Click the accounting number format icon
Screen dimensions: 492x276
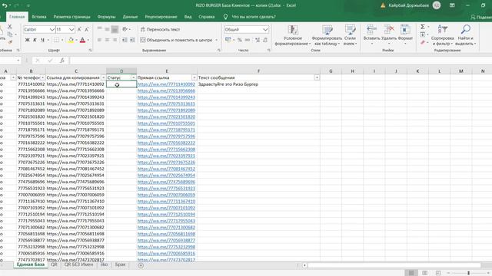coord(228,40)
